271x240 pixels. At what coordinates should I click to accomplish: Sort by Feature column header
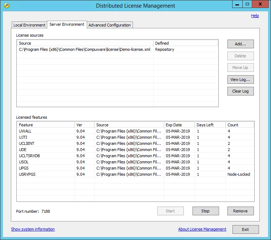pyautogui.click(x=46, y=125)
